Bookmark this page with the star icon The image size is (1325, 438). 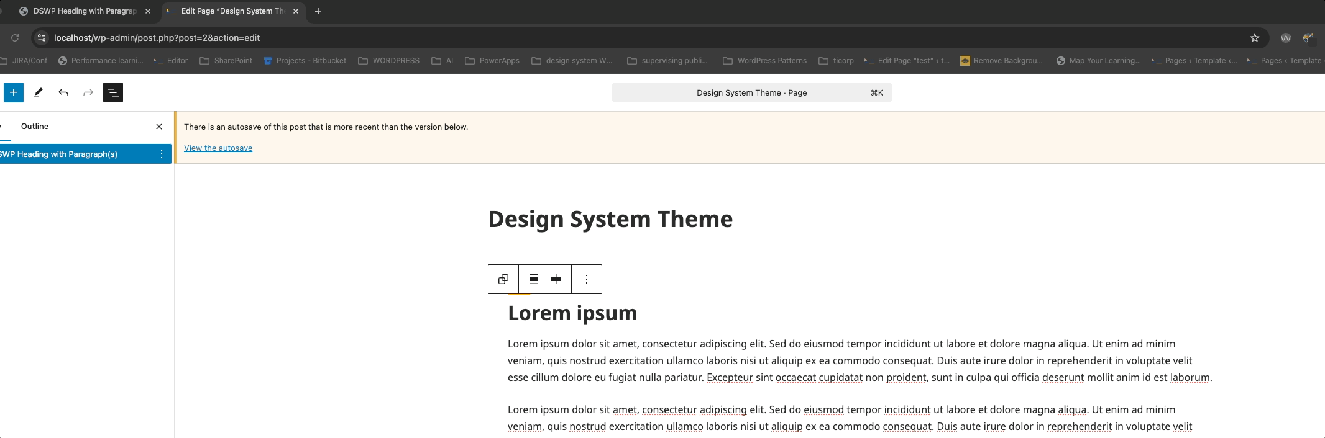(x=1255, y=38)
